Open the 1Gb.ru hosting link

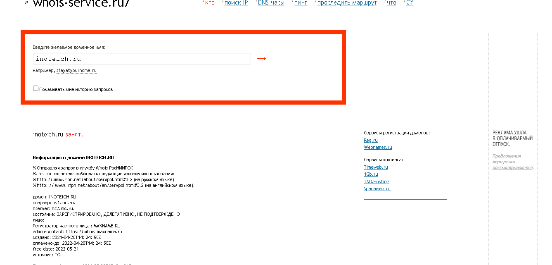(x=371, y=174)
